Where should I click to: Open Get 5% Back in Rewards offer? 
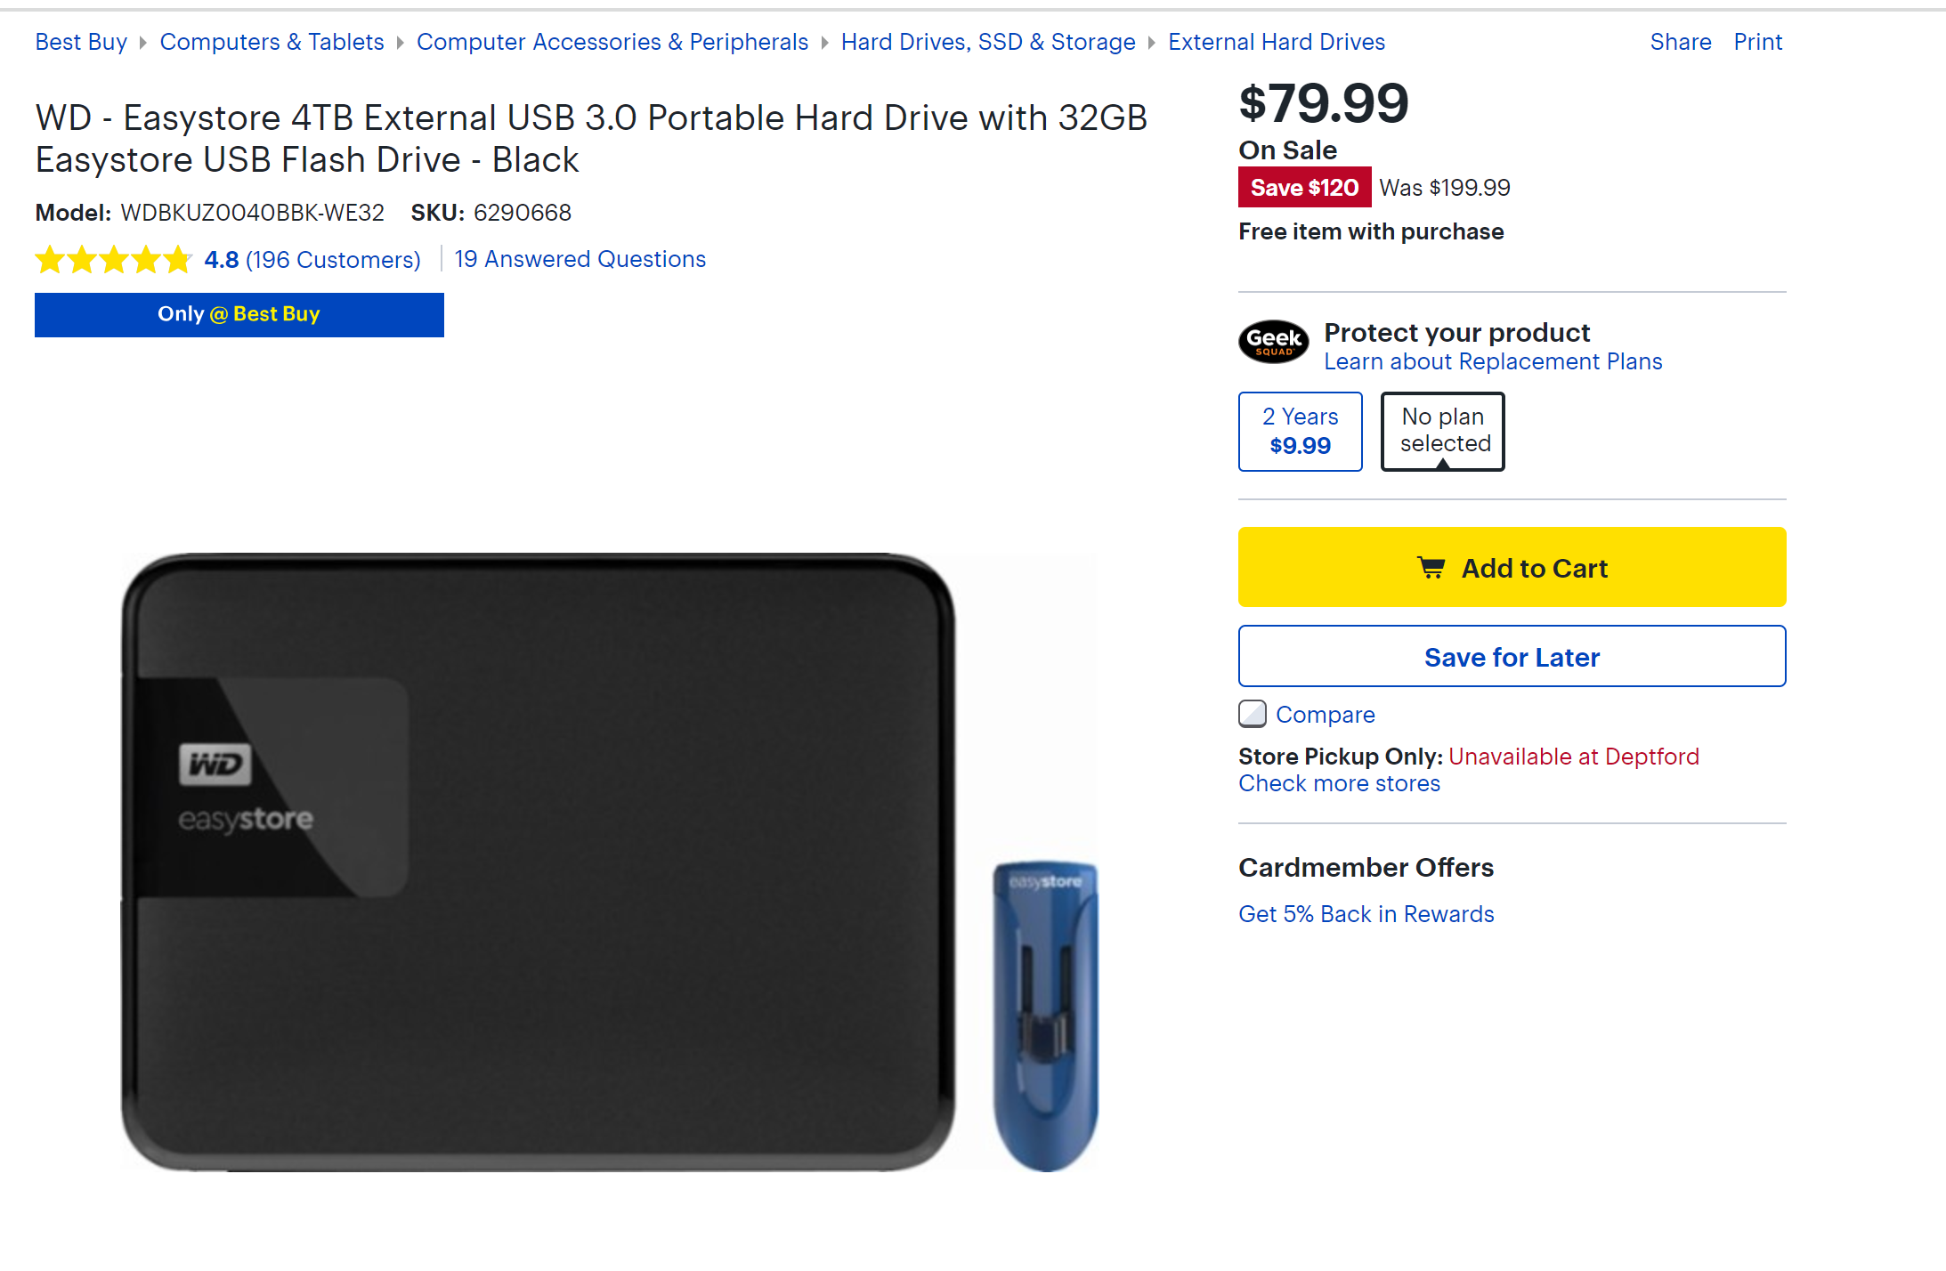click(1366, 914)
